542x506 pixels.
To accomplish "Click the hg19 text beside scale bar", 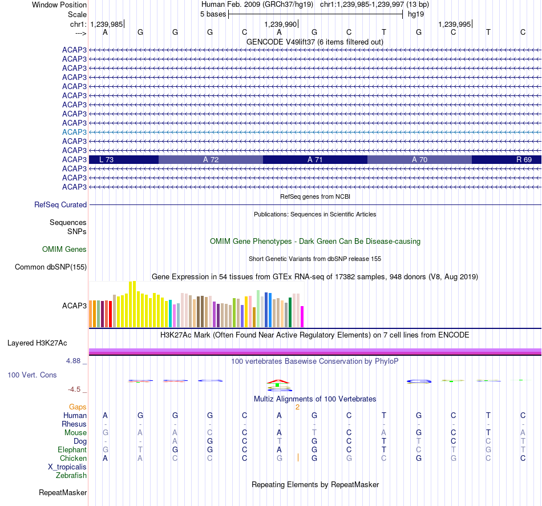I will coord(416,14).
